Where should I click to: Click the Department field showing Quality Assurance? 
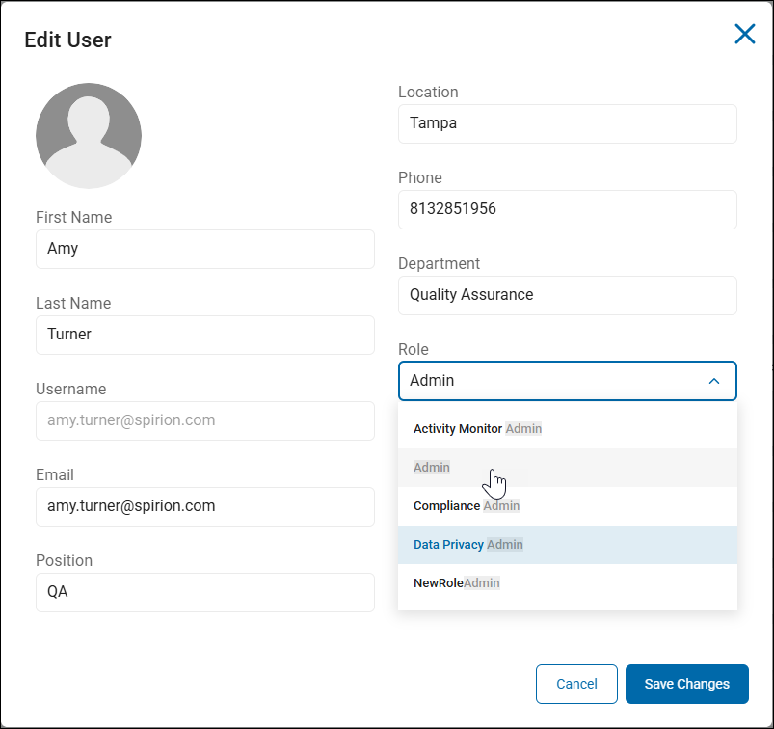coord(567,295)
